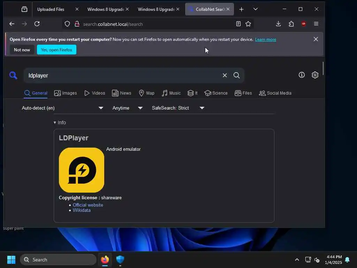357x268 pixels.
Task: Open the About info icon
Action: (302, 75)
